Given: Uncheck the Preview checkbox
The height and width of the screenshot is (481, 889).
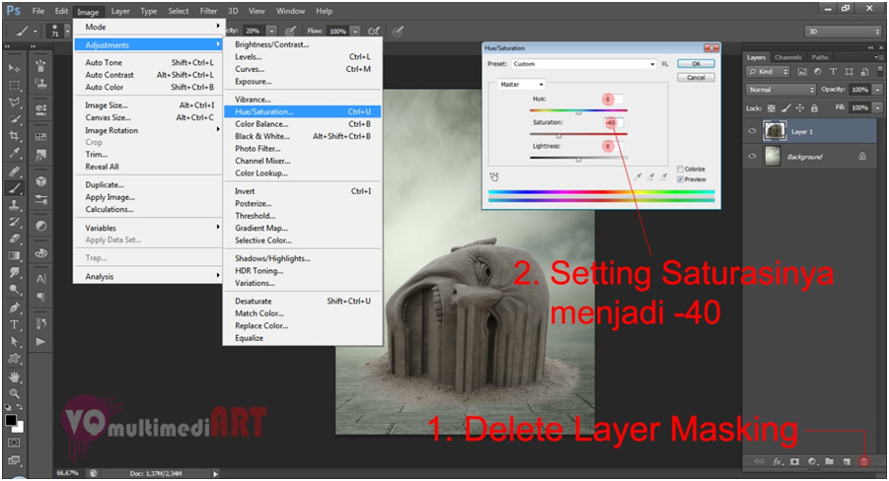Looking at the screenshot, I should 681,179.
